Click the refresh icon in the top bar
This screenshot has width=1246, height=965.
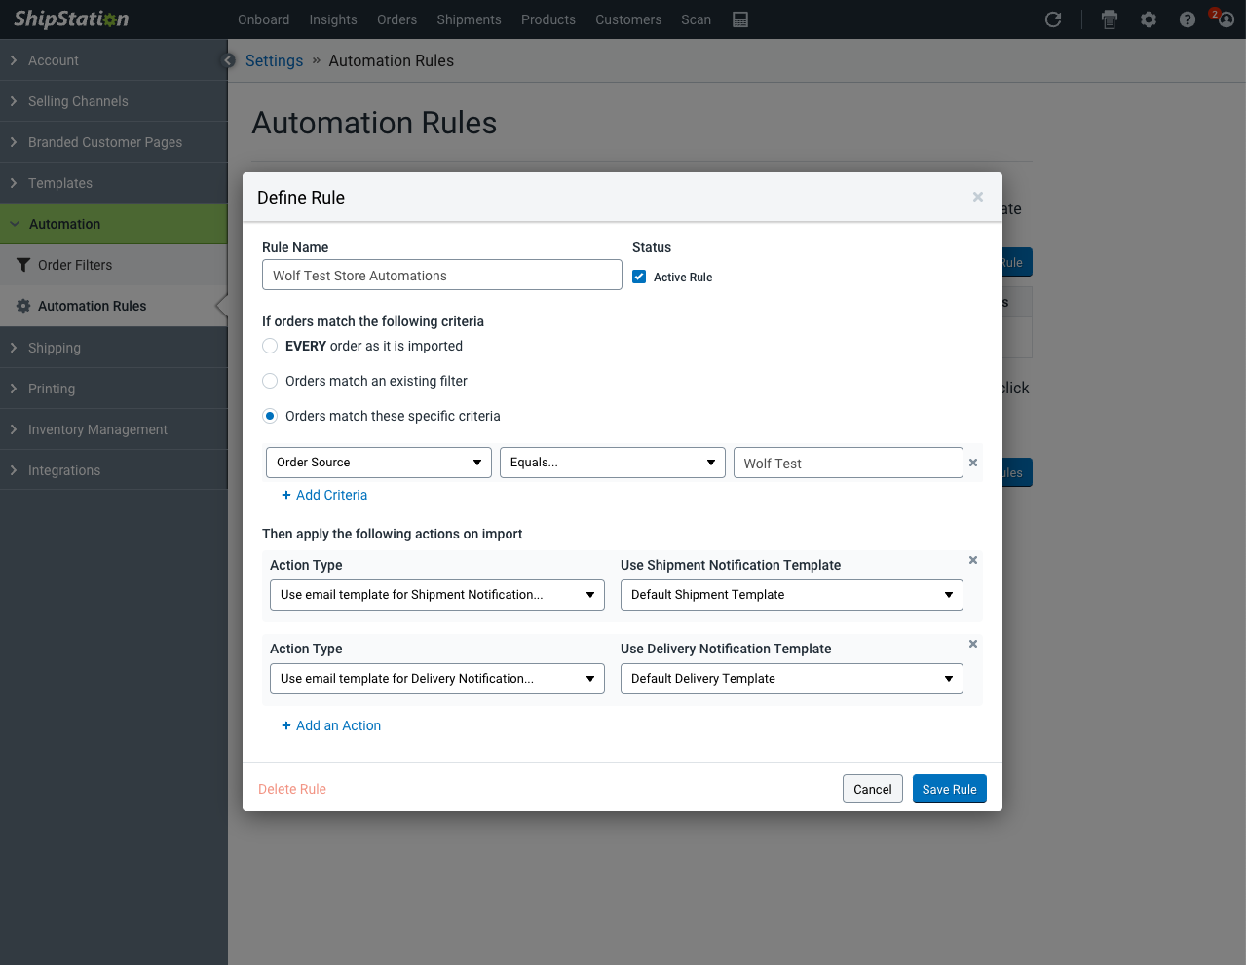[1053, 19]
